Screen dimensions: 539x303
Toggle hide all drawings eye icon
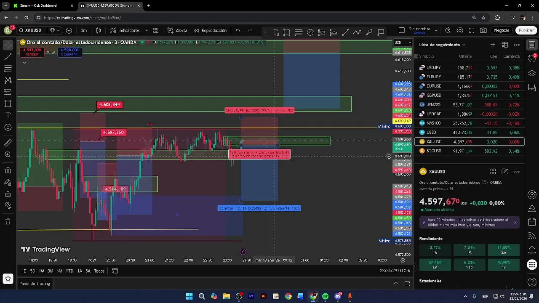point(8,206)
